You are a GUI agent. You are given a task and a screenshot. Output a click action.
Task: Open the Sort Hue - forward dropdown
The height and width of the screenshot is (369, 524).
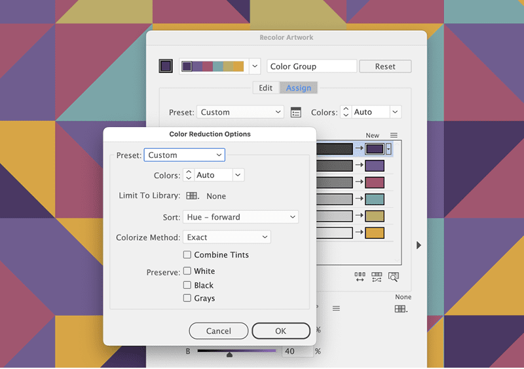pyautogui.click(x=240, y=217)
